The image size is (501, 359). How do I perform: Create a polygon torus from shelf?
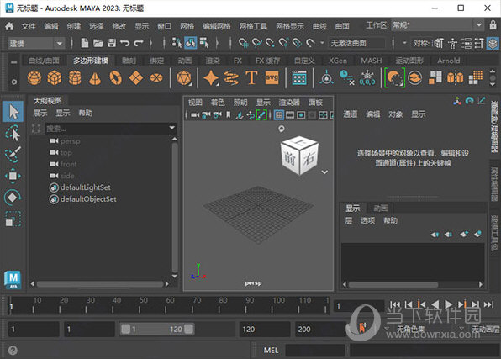coord(115,77)
